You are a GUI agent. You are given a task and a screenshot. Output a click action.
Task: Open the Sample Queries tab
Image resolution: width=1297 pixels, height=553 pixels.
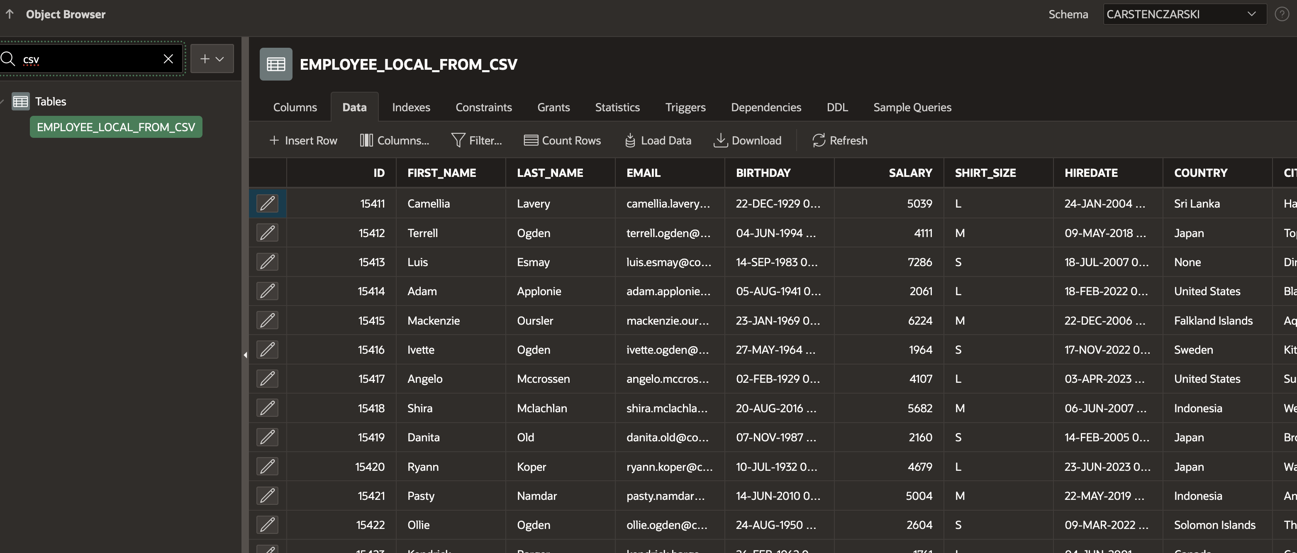pyautogui.click(x=912, y=107)
